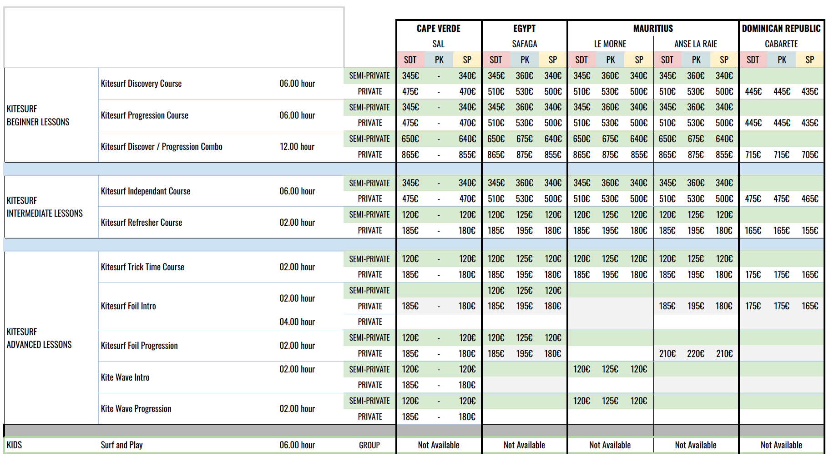Click Discovery Course 435€ Cabarete SP price
This screenshot has height=461, width=834.
pyautogui.click(x=810, y=92)
